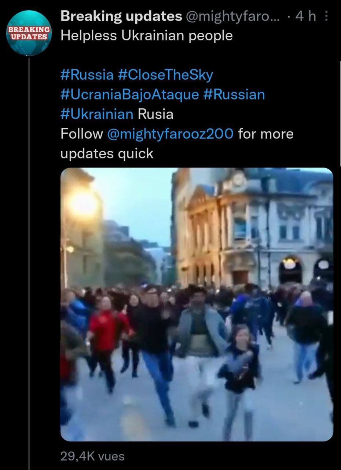View the 29,4K vues count
Image resolution: width=341 pixels, height=470 pixels.
pos(92,456)
